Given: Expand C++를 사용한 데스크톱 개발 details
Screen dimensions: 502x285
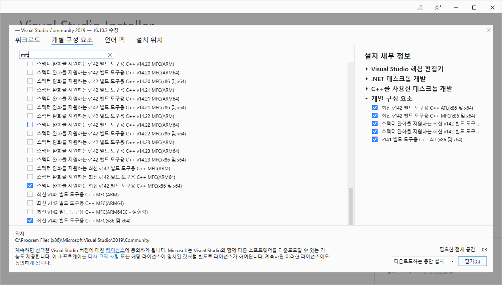Looking at the screenshot, I should 367,89.
